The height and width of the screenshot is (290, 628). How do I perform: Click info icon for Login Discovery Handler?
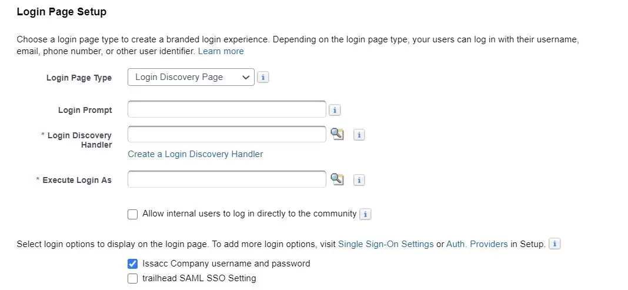(x=359, y=135)
